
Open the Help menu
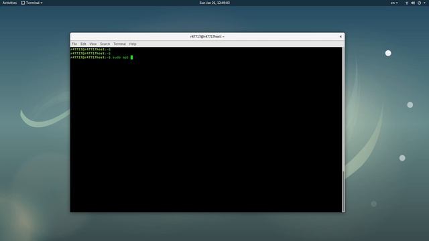[x=133, y=44]
